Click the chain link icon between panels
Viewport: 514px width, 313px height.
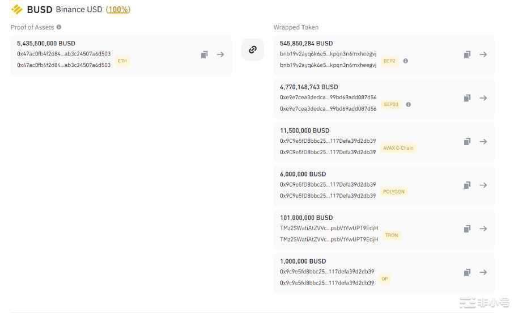pos(252,49)
